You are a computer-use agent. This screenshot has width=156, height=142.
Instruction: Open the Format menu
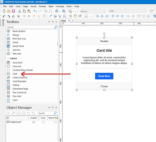[x=42, y=6]
